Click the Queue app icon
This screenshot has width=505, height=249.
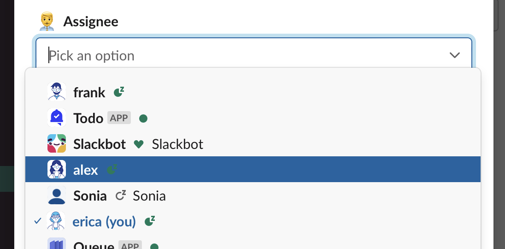[x=57, y=244]
